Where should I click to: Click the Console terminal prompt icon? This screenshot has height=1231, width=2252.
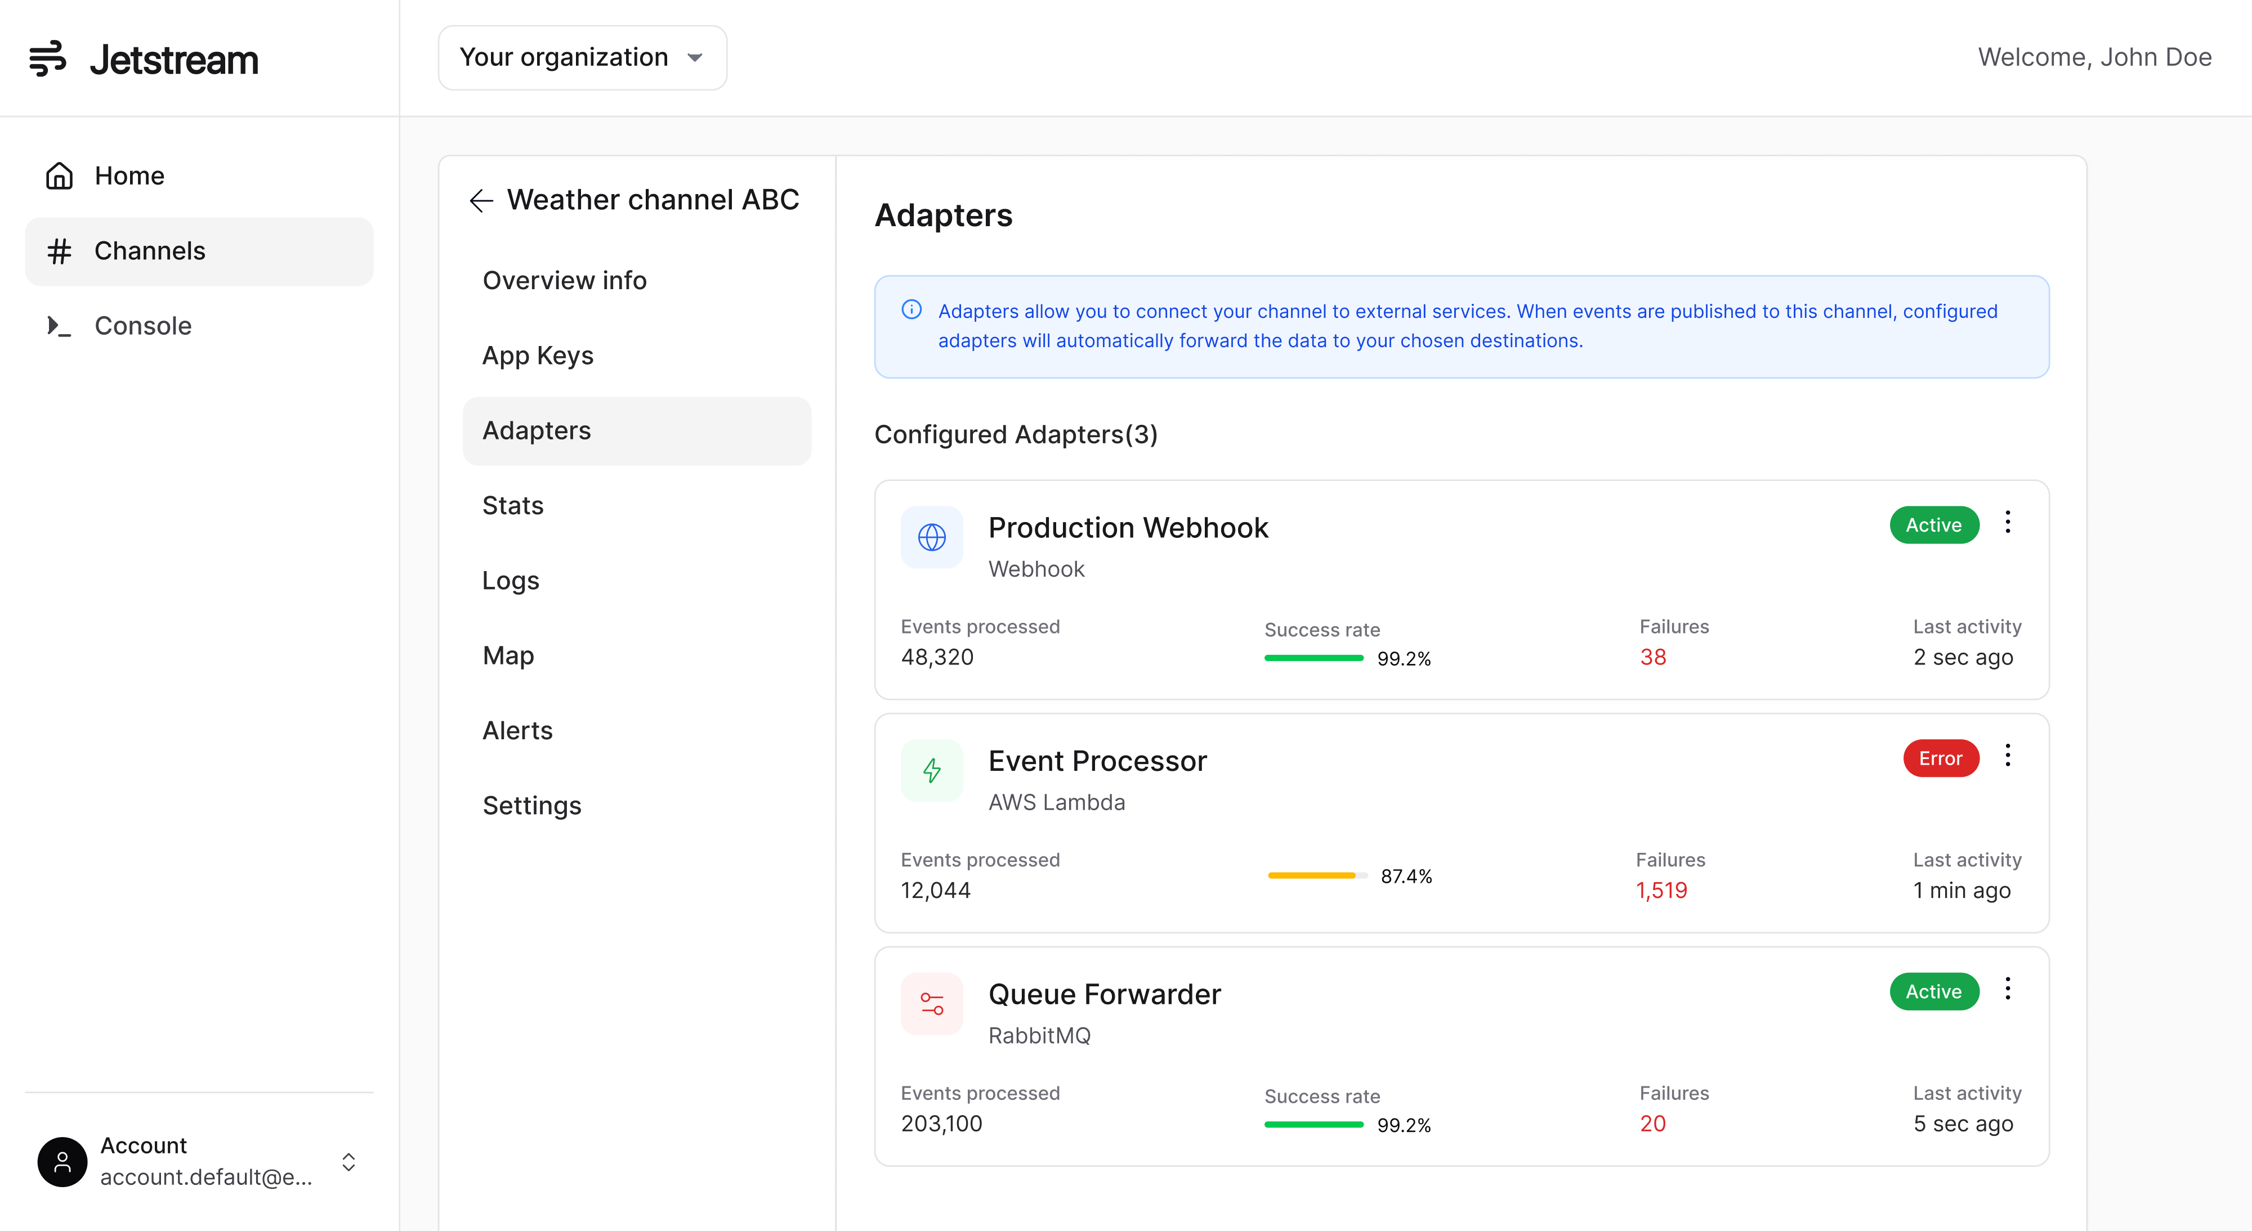[60, 326]
